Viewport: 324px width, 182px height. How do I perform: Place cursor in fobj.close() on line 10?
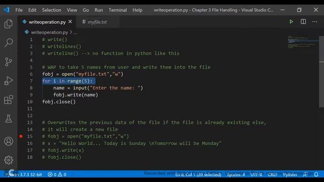tap(59, 102)
